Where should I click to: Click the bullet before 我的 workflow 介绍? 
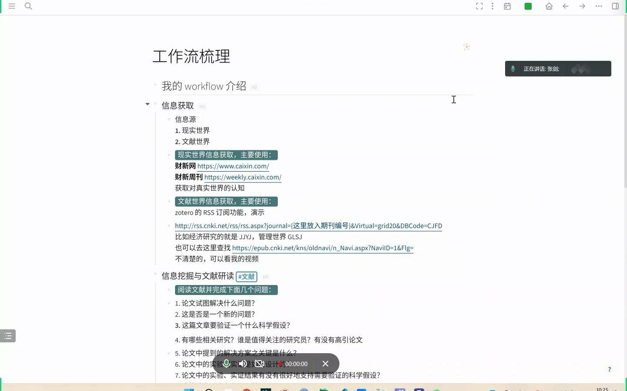click(x=155, y=84)
